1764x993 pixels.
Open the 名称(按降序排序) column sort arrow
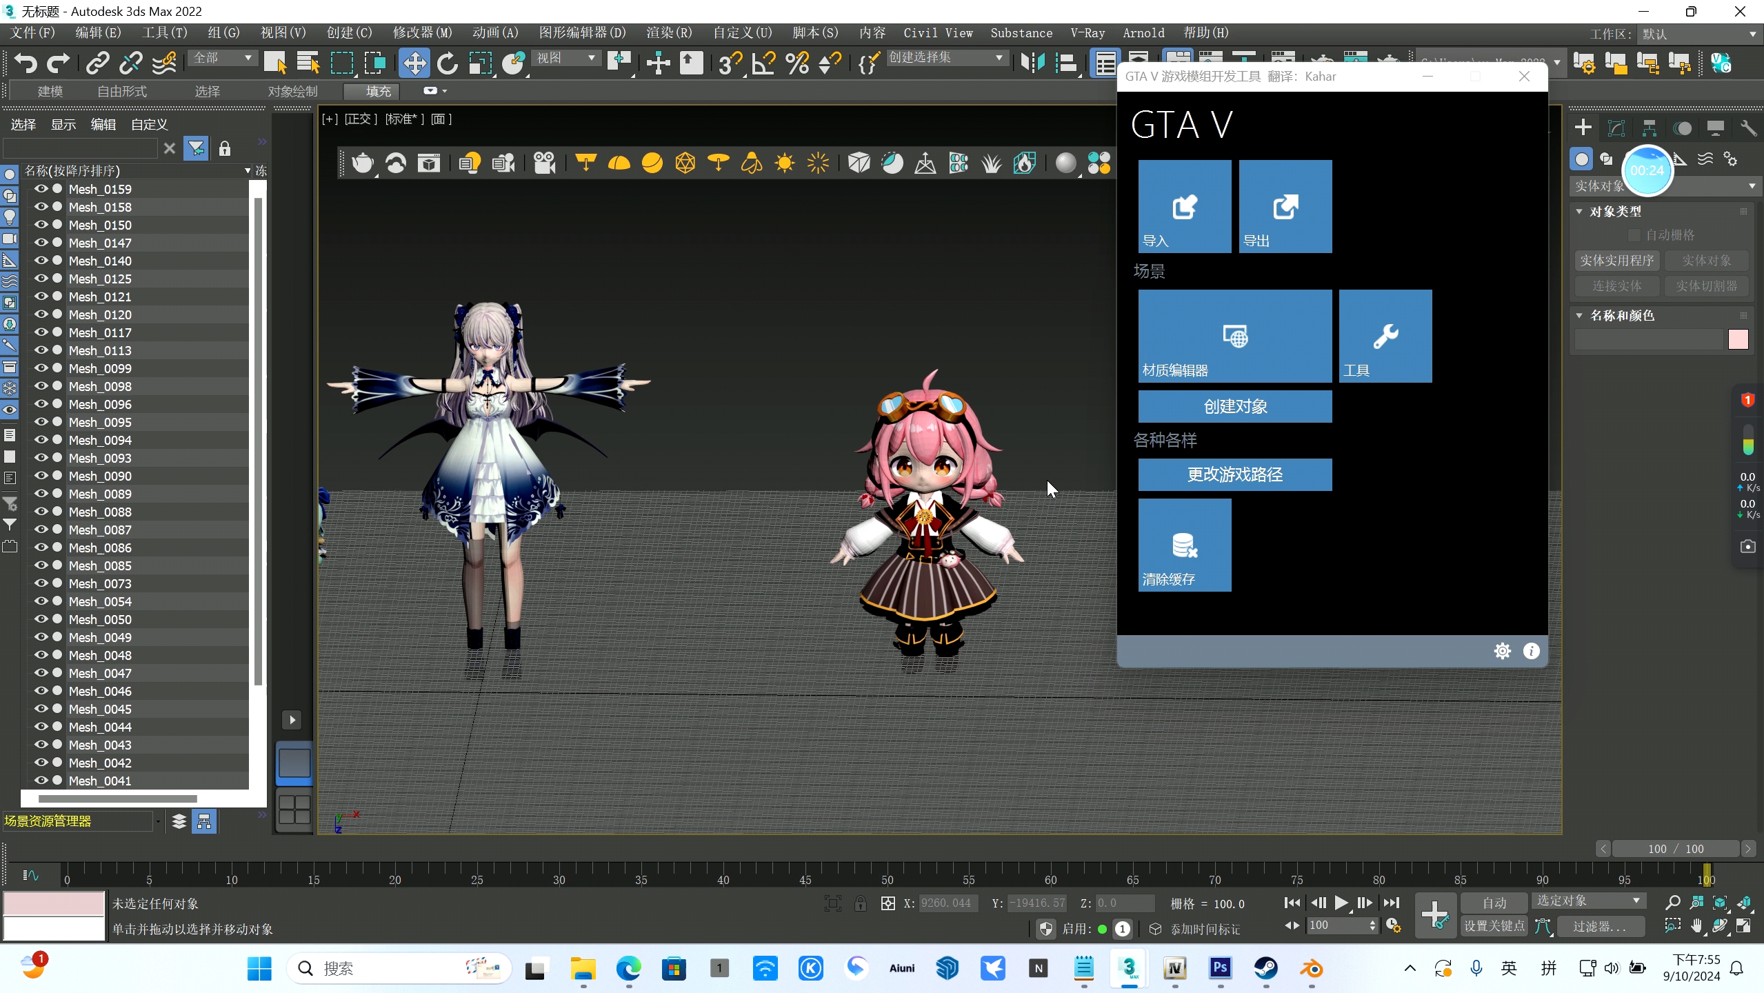point(247,171)
